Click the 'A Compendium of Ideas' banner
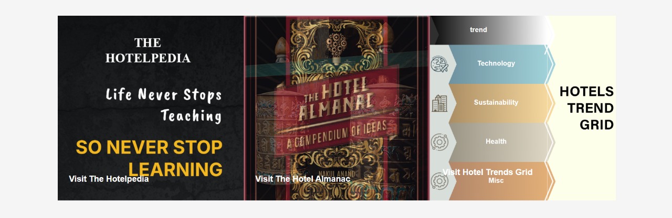The image size is (672, 218). point(336,134)
